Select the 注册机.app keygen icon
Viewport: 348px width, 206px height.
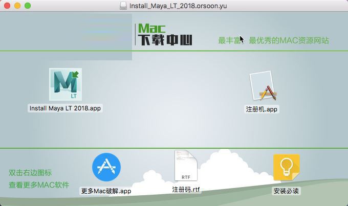263,86
